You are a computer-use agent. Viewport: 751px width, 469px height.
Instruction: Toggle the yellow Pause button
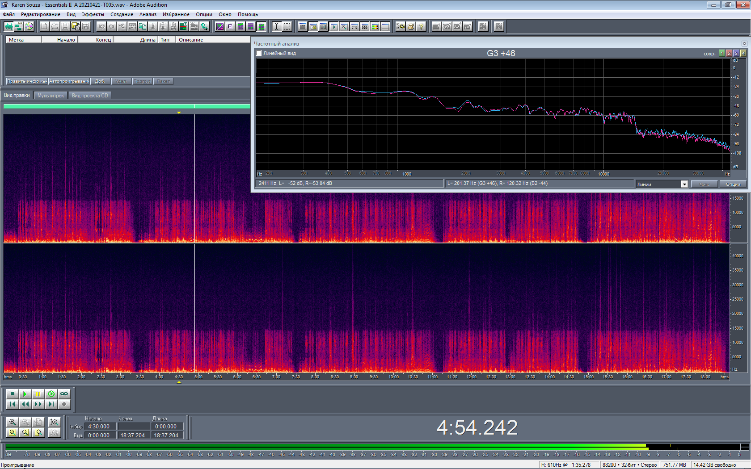38,394
